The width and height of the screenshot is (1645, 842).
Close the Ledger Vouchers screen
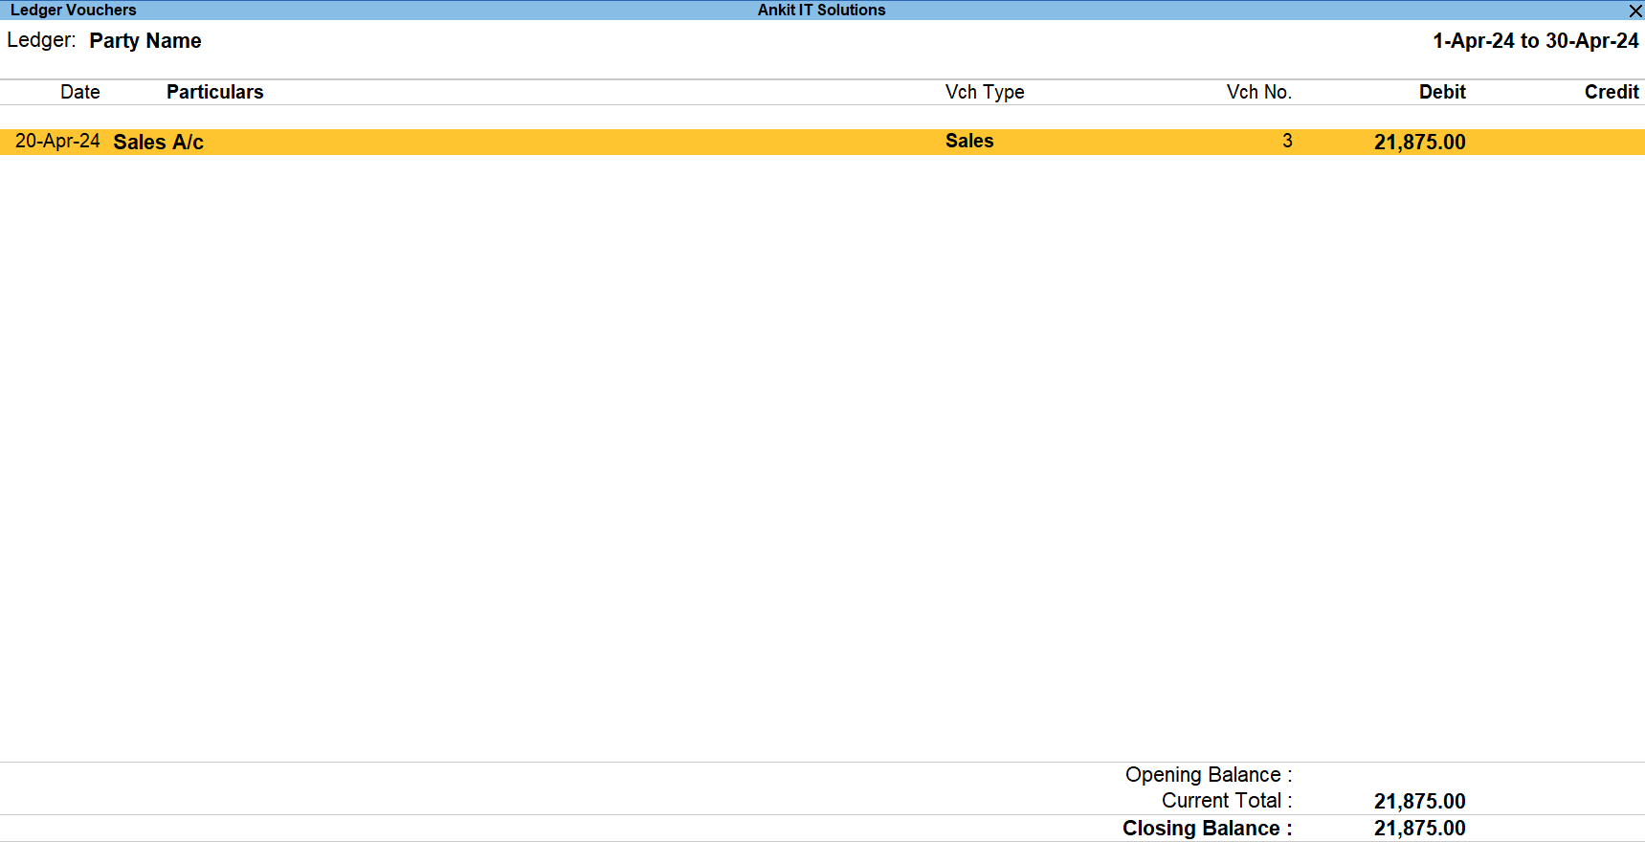(x=1635, y=11)
